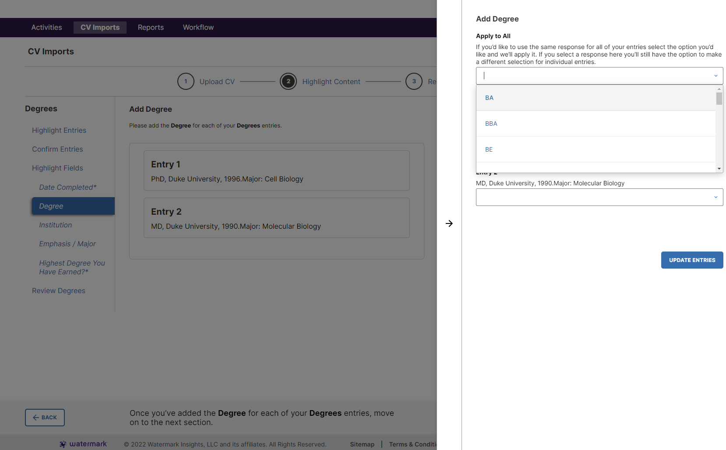Click the watermark logo in the footer

click(83, 444)
